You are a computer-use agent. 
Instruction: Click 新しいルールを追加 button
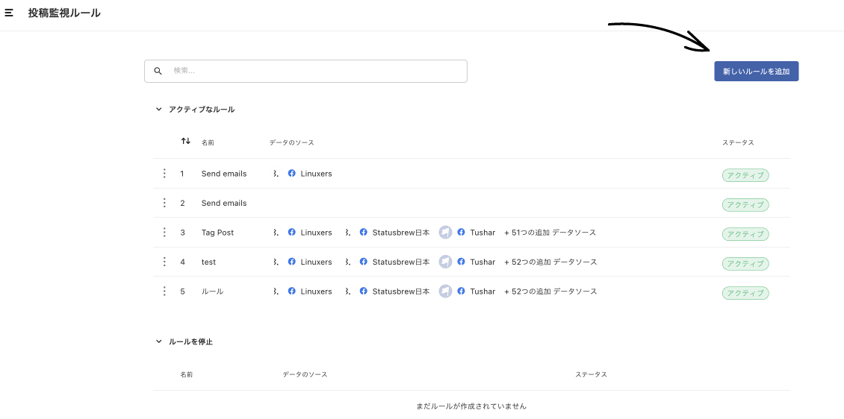757,71
